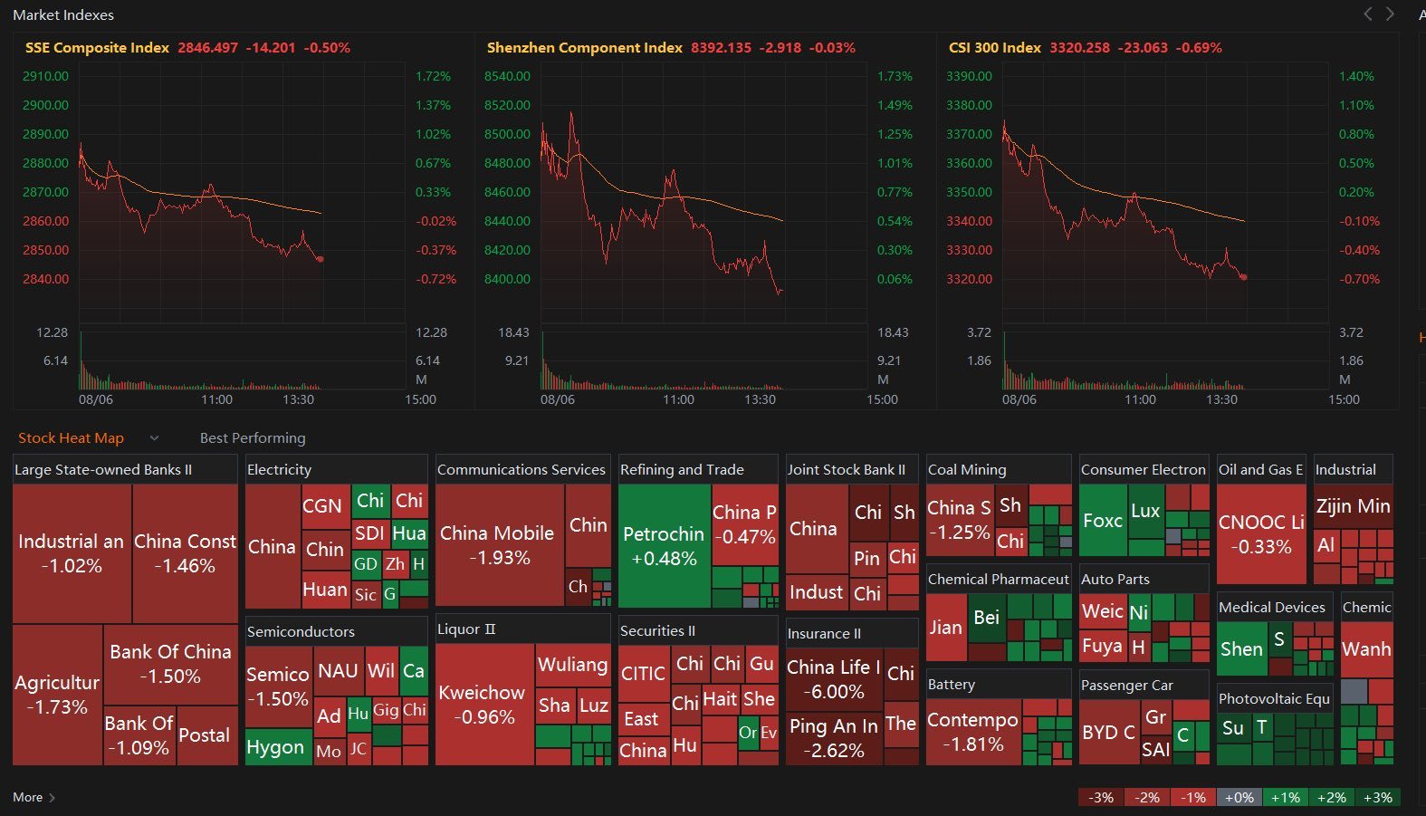Viewport: 1426px width, 816px height.
Task: Go to previous Market Indexes page arrow
Action: pyautogui.click(x=1368, y=14)
